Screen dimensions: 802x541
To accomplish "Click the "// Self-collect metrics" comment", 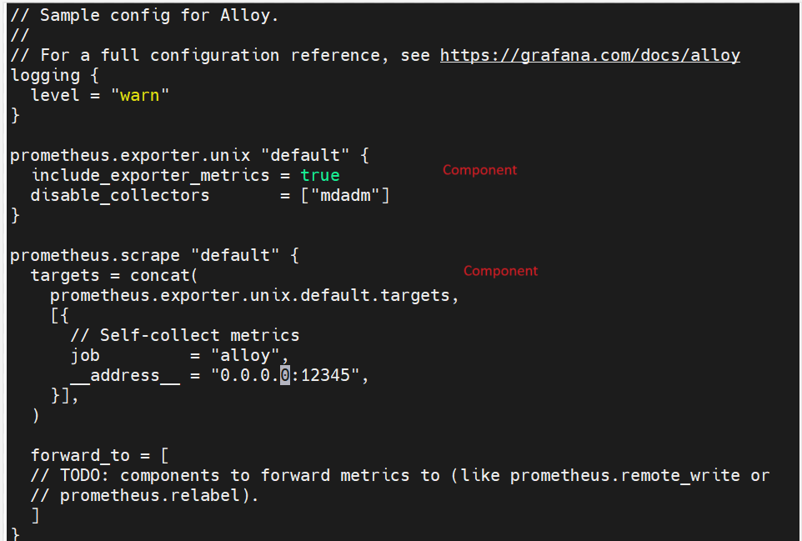I will tap(185, 335).
